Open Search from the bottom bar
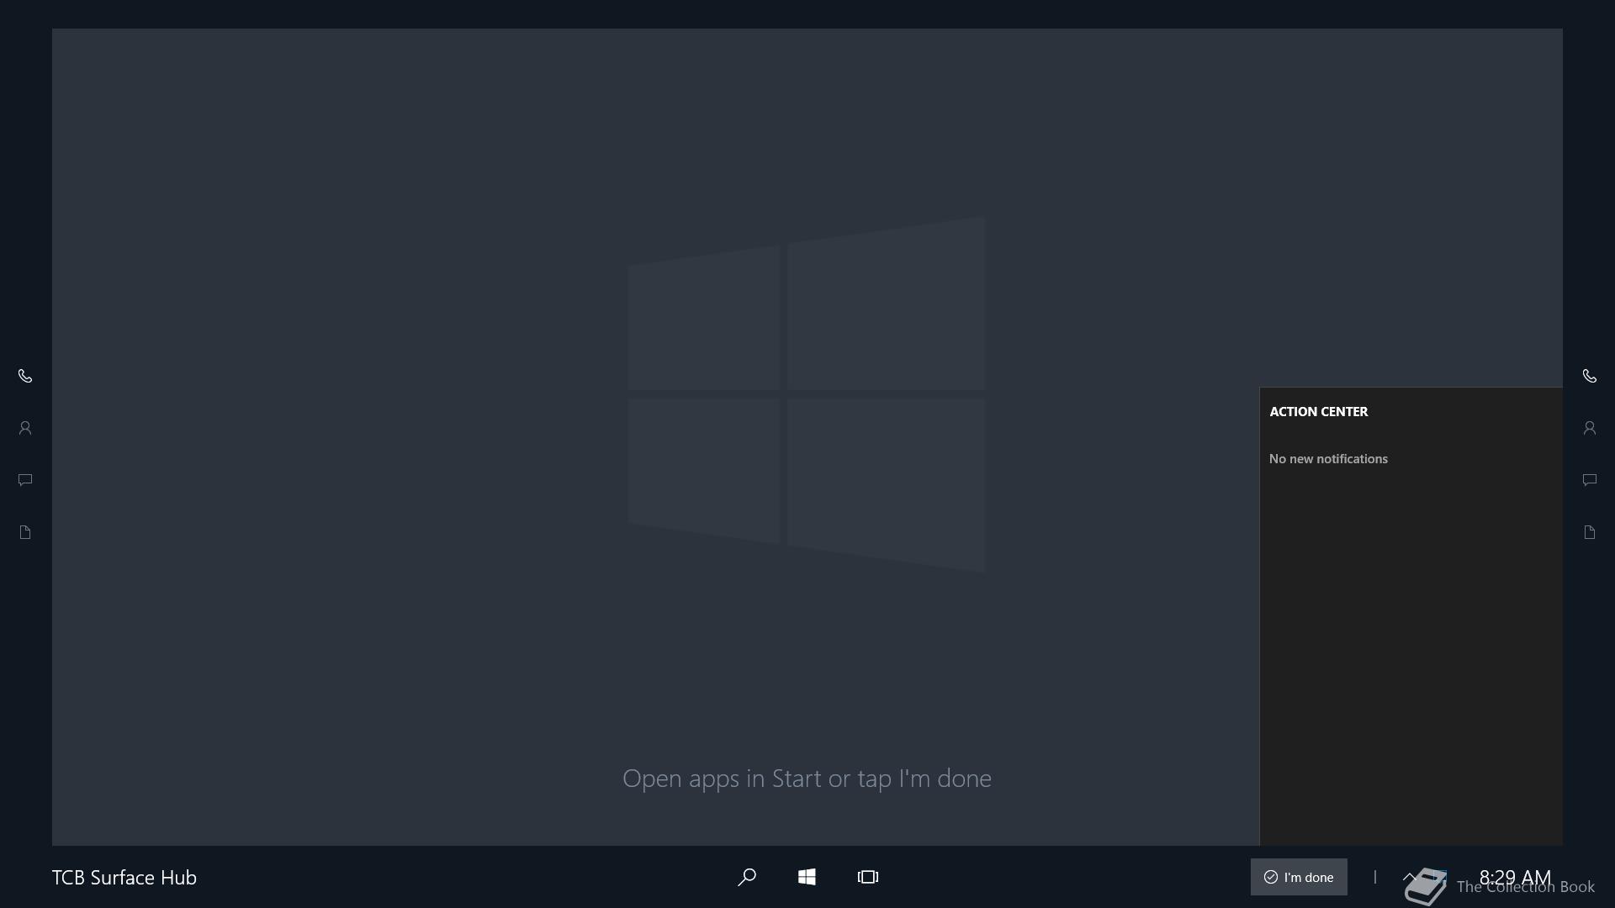1615x908 pixels. coord(747,877)
